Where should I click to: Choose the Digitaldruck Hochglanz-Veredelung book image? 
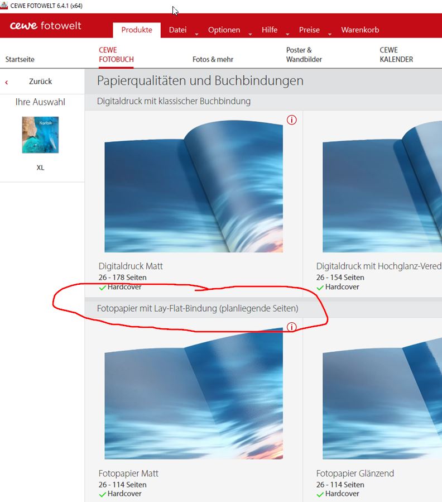point(382,187)
